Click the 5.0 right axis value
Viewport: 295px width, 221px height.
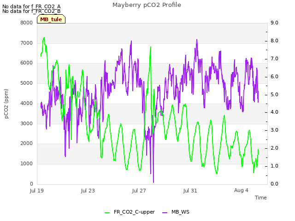274,94
